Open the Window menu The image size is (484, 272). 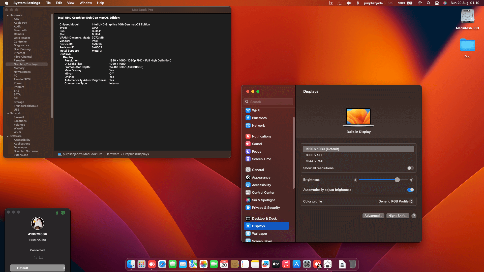pyautogui.click(x=86, y=3)
